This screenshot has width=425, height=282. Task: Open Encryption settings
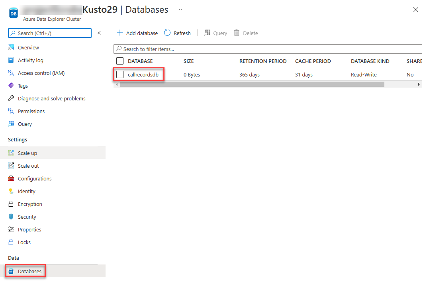pyautogui.click(x=30, y=204)
